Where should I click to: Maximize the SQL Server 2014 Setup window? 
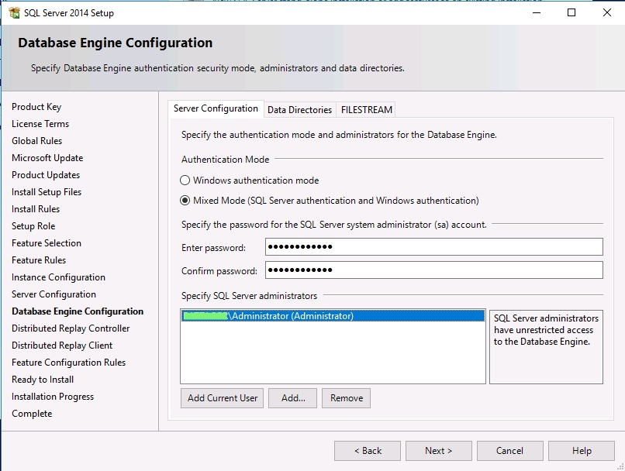(x=571, y=12)
